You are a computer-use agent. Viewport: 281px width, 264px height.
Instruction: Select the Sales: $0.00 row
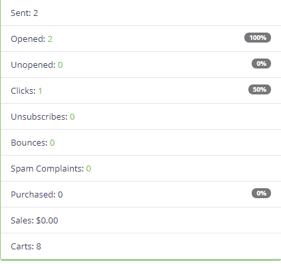click(x=141, y=220)
